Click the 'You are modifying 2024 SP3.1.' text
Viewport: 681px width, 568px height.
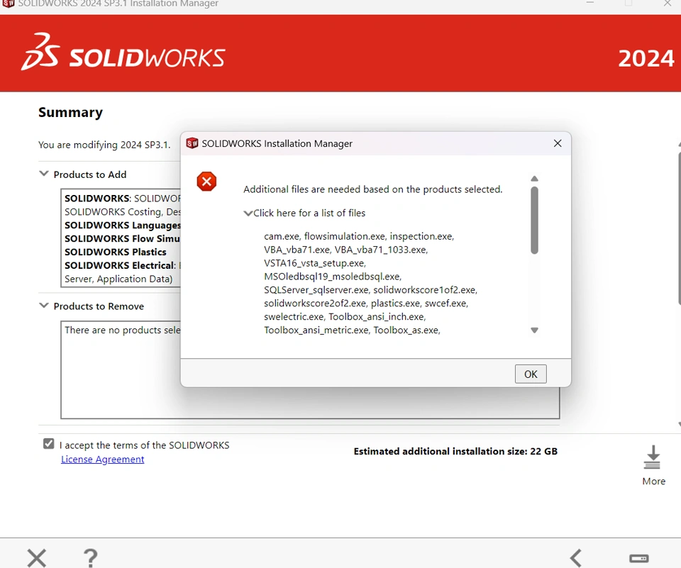point(104,145)
